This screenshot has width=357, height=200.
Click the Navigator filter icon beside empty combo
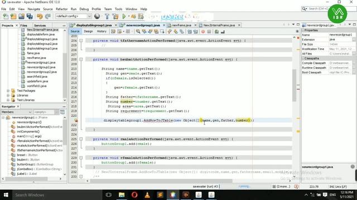pos(62,112)
